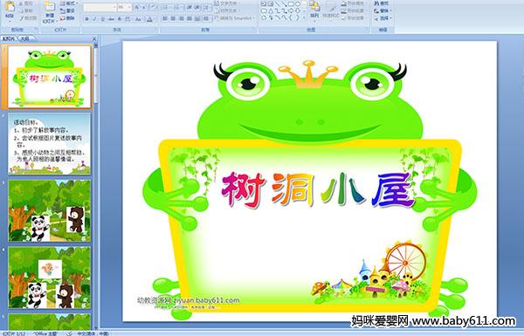The image size is (524, 336).
Task: Open Shape Fill dropdown
Action: pos(354,3)
